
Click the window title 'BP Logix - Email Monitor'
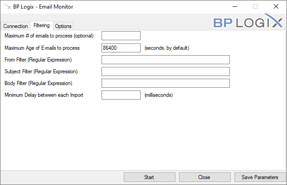[x=43, y=7]
